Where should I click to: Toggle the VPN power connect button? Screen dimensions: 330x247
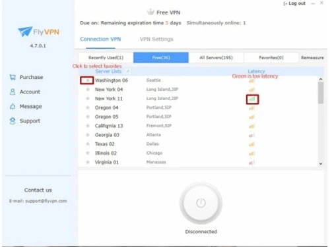coord(201,203)
